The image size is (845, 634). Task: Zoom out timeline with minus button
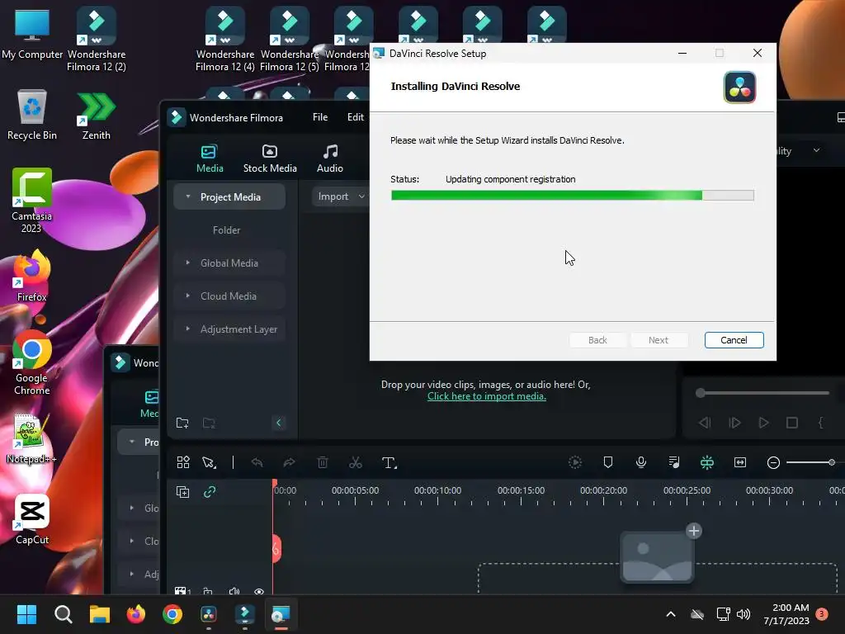(x=773, y=462)
